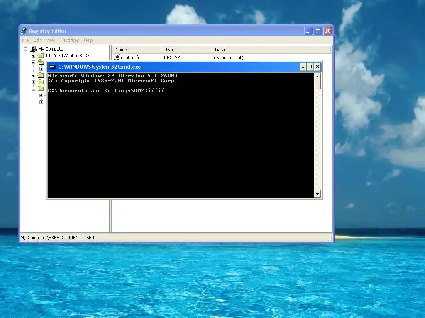Screen dimensions: 425x318
Task: Collapse the key shown with open folder
Action: click(x=33, y=62)
